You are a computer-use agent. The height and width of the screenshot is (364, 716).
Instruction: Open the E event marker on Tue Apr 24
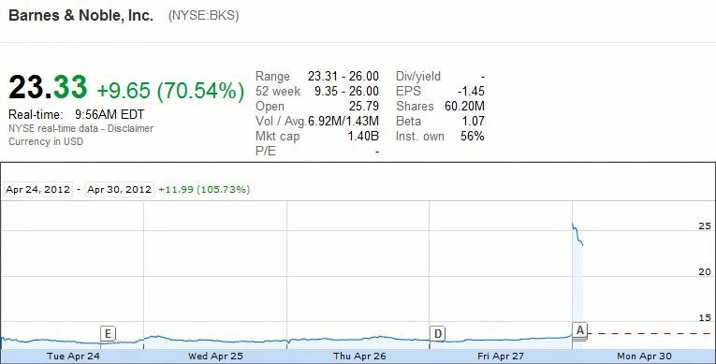(x=108, y=334)
